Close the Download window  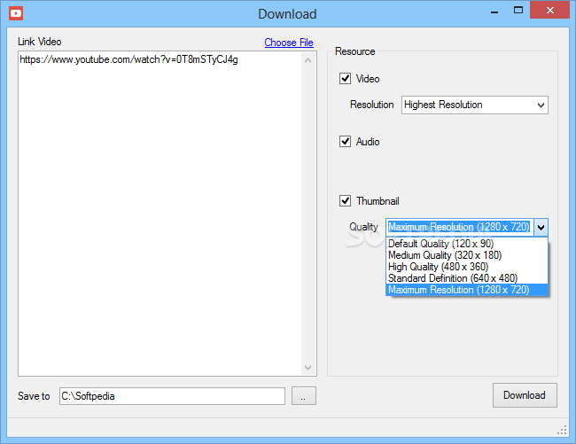point(549,11)
